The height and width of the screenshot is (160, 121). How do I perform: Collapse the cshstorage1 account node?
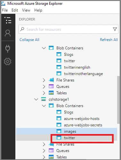tap(36, 99)
